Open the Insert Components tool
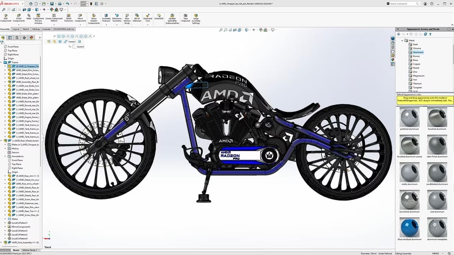 pyautogui.click(x=19, y=19)
